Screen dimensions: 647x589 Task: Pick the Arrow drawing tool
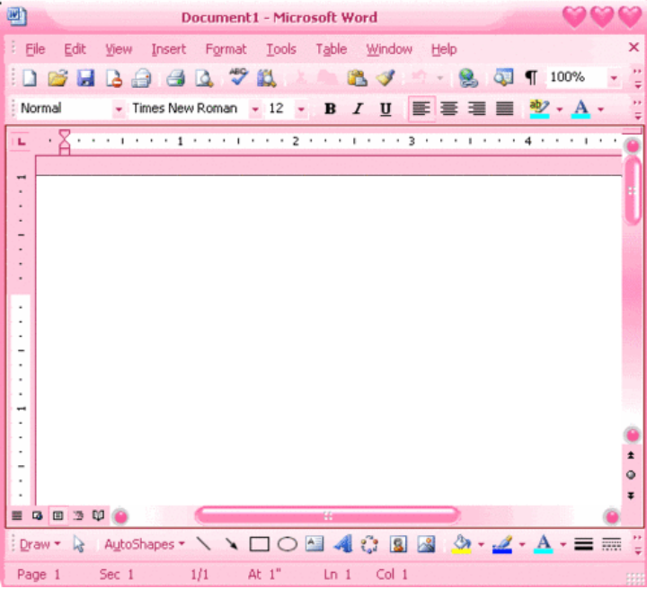coord(231,544)
